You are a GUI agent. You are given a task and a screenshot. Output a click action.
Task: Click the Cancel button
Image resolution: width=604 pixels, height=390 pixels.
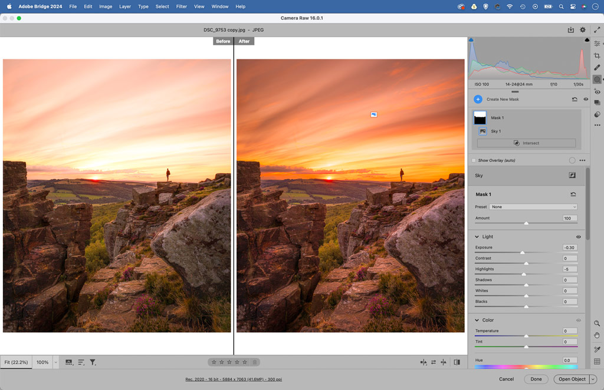pyautogui.click(x=506, y=379)
